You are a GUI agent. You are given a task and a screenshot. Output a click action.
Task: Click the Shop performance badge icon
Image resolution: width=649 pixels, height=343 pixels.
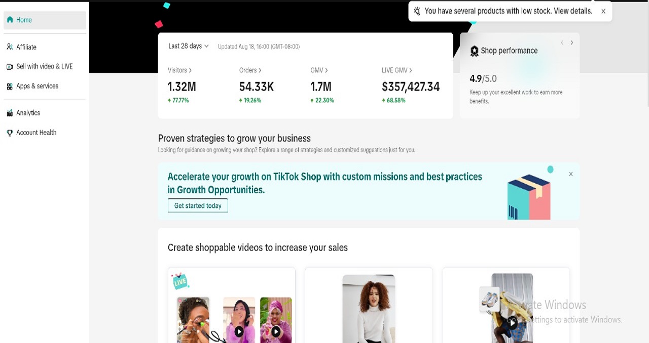[474, 51]
